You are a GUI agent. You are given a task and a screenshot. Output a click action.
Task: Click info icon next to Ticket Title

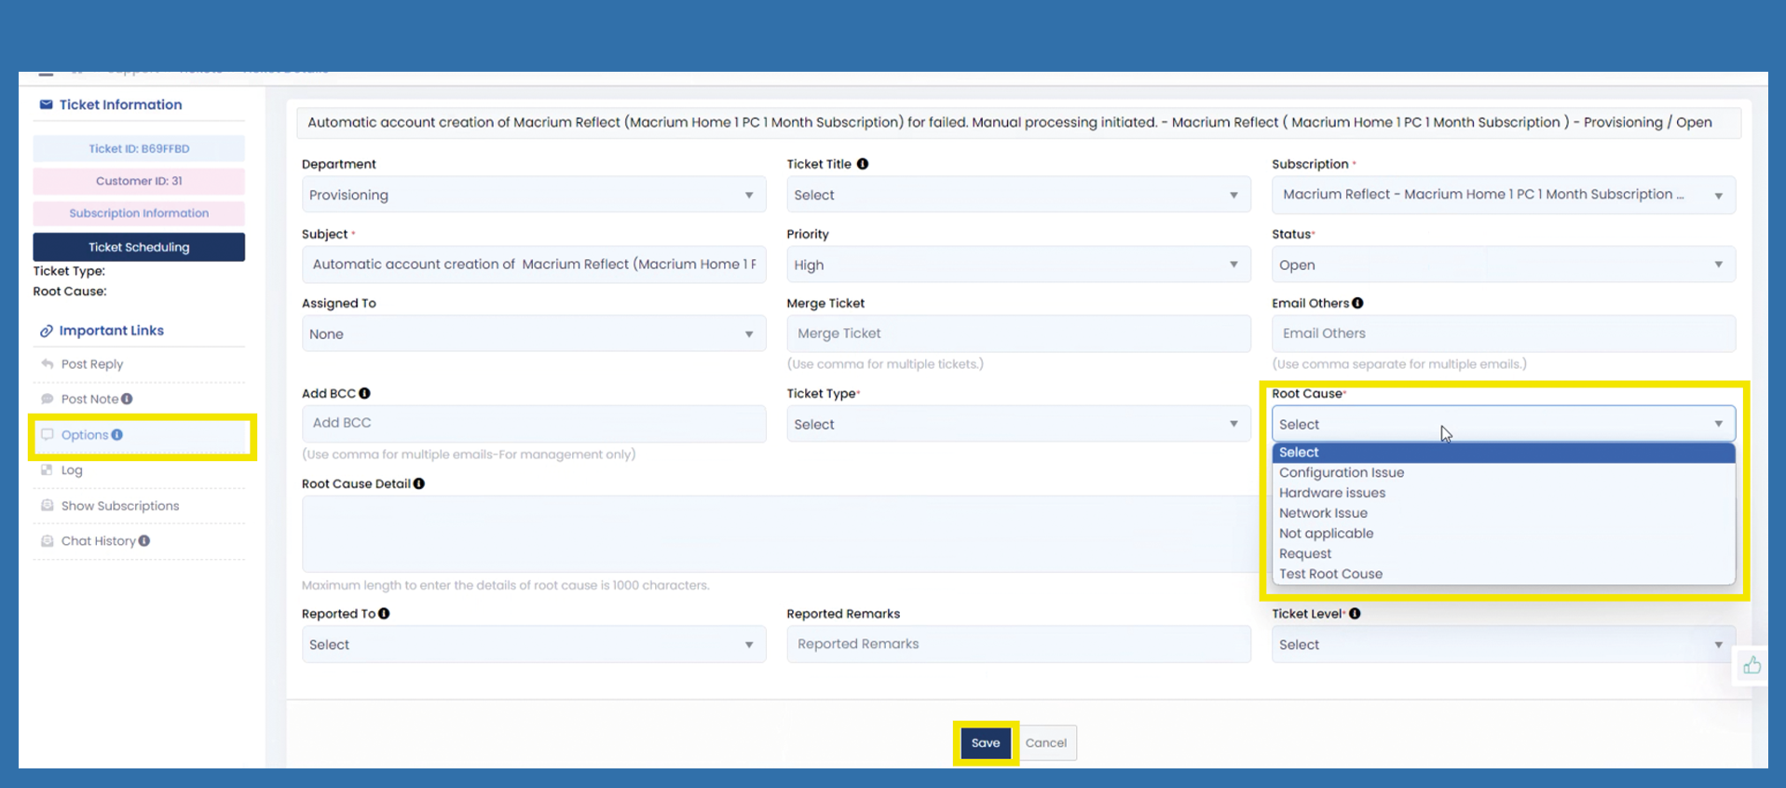click(x=863, y=164)
